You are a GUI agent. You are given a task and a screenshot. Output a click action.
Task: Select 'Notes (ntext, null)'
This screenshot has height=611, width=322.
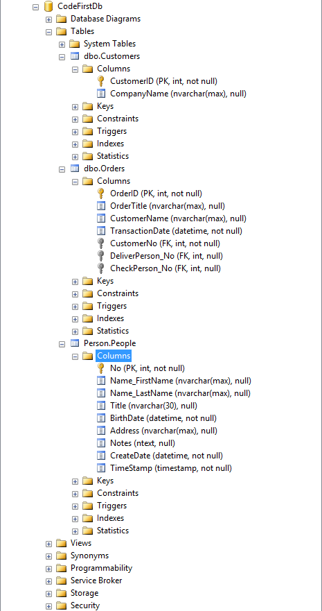tap(143, 443)
